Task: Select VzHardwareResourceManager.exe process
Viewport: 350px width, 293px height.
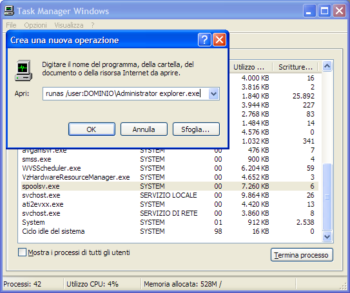Action: pos(170,177)
